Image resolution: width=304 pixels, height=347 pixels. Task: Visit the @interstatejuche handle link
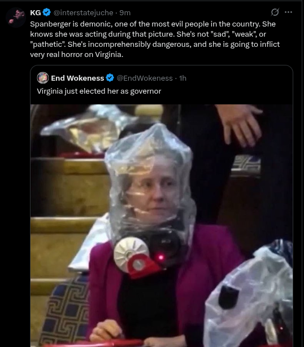coord(83,12)
